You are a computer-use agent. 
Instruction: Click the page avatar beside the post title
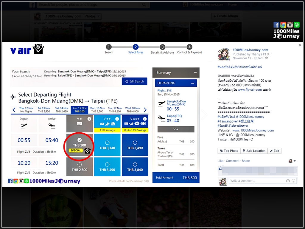[x=224, y=54]
